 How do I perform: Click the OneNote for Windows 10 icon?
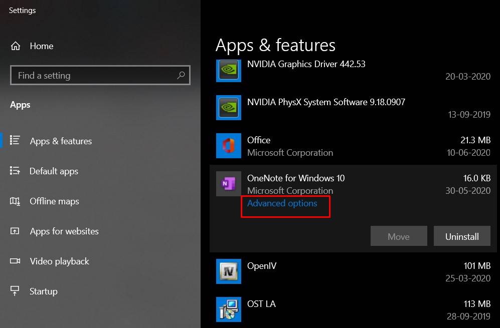229,184
